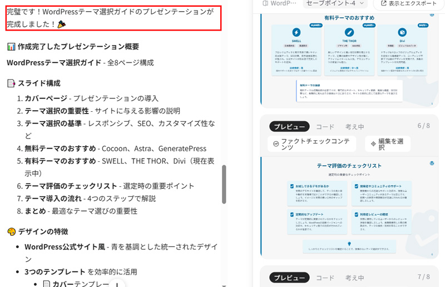The height and width of the screenshot is (287, 445).
Task: Click the デザインの特徴 heading
Action: click(x=43, y=231)
